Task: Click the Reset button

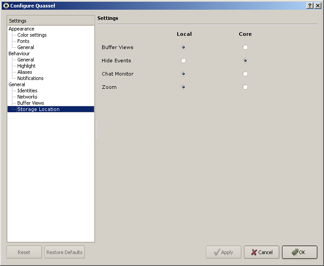Action: pyautogui.click(x=24, y=252)
